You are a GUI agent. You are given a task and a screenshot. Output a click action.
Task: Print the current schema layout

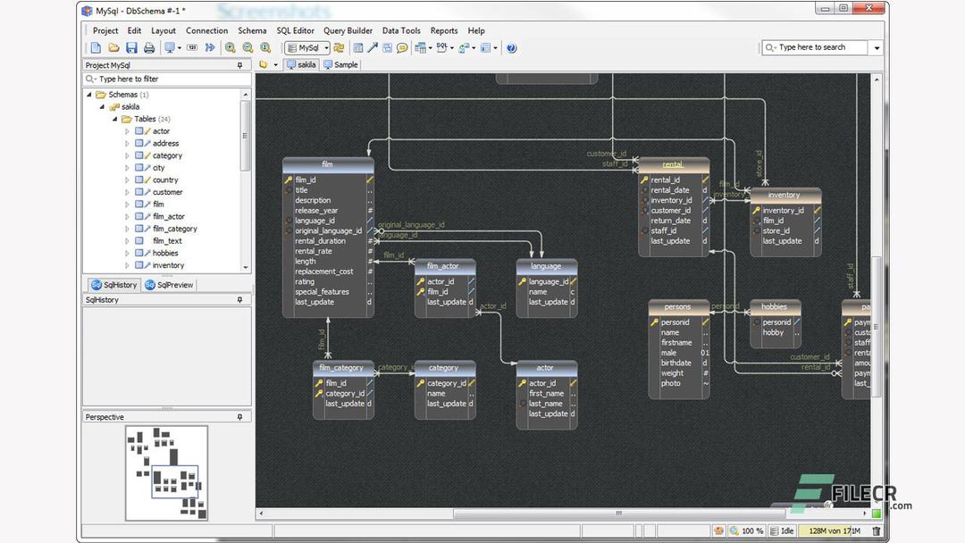[x=149, y=48]
